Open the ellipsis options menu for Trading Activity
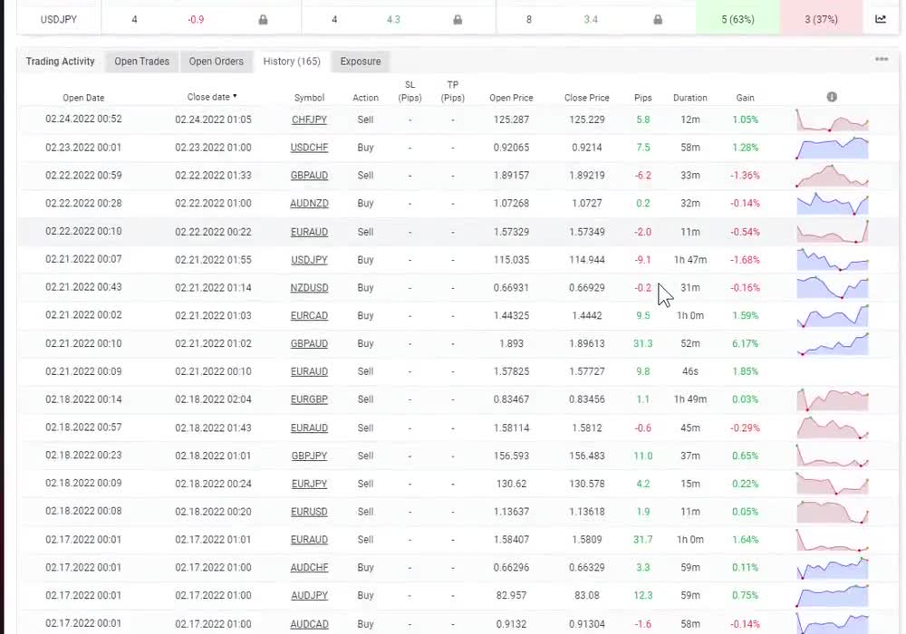Viewport: 906px width, 634px height. 882,58
